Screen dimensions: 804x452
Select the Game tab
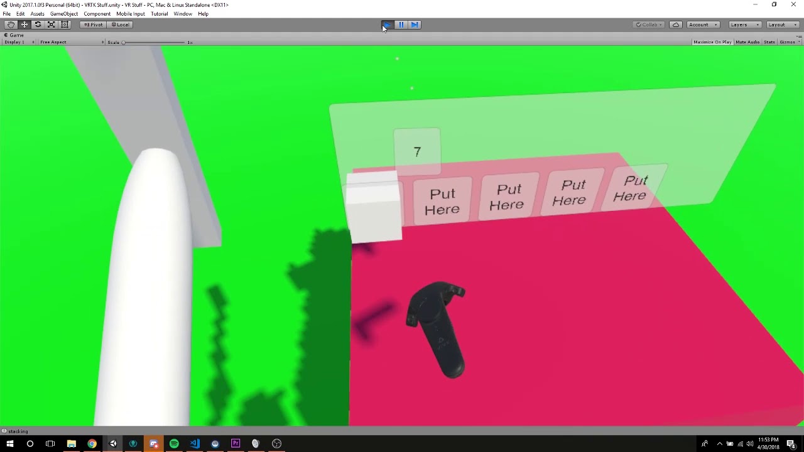[14, 35]
